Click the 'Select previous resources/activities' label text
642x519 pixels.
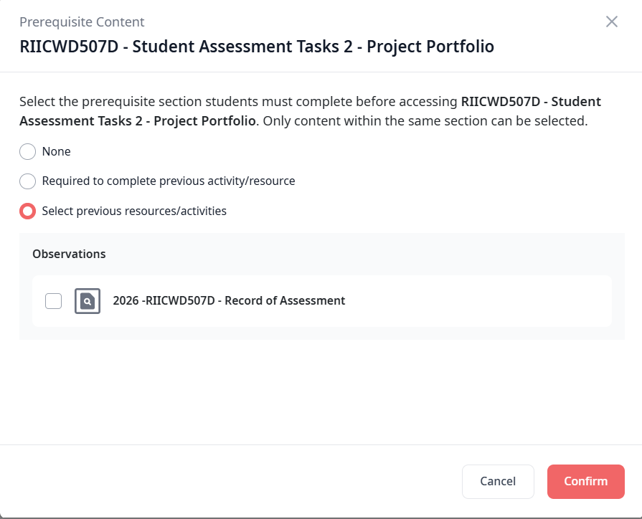click(134, 211)
